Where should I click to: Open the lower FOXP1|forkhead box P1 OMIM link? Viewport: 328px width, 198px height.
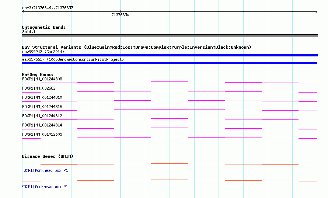coord(45,187)
